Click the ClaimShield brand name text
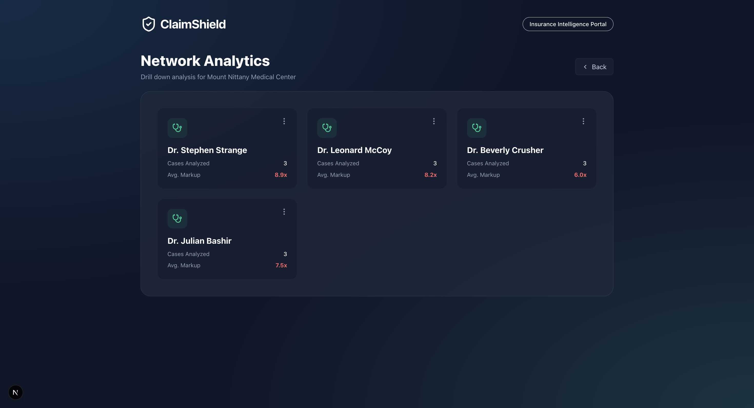754x408 pixels. (x=193, y=24)
